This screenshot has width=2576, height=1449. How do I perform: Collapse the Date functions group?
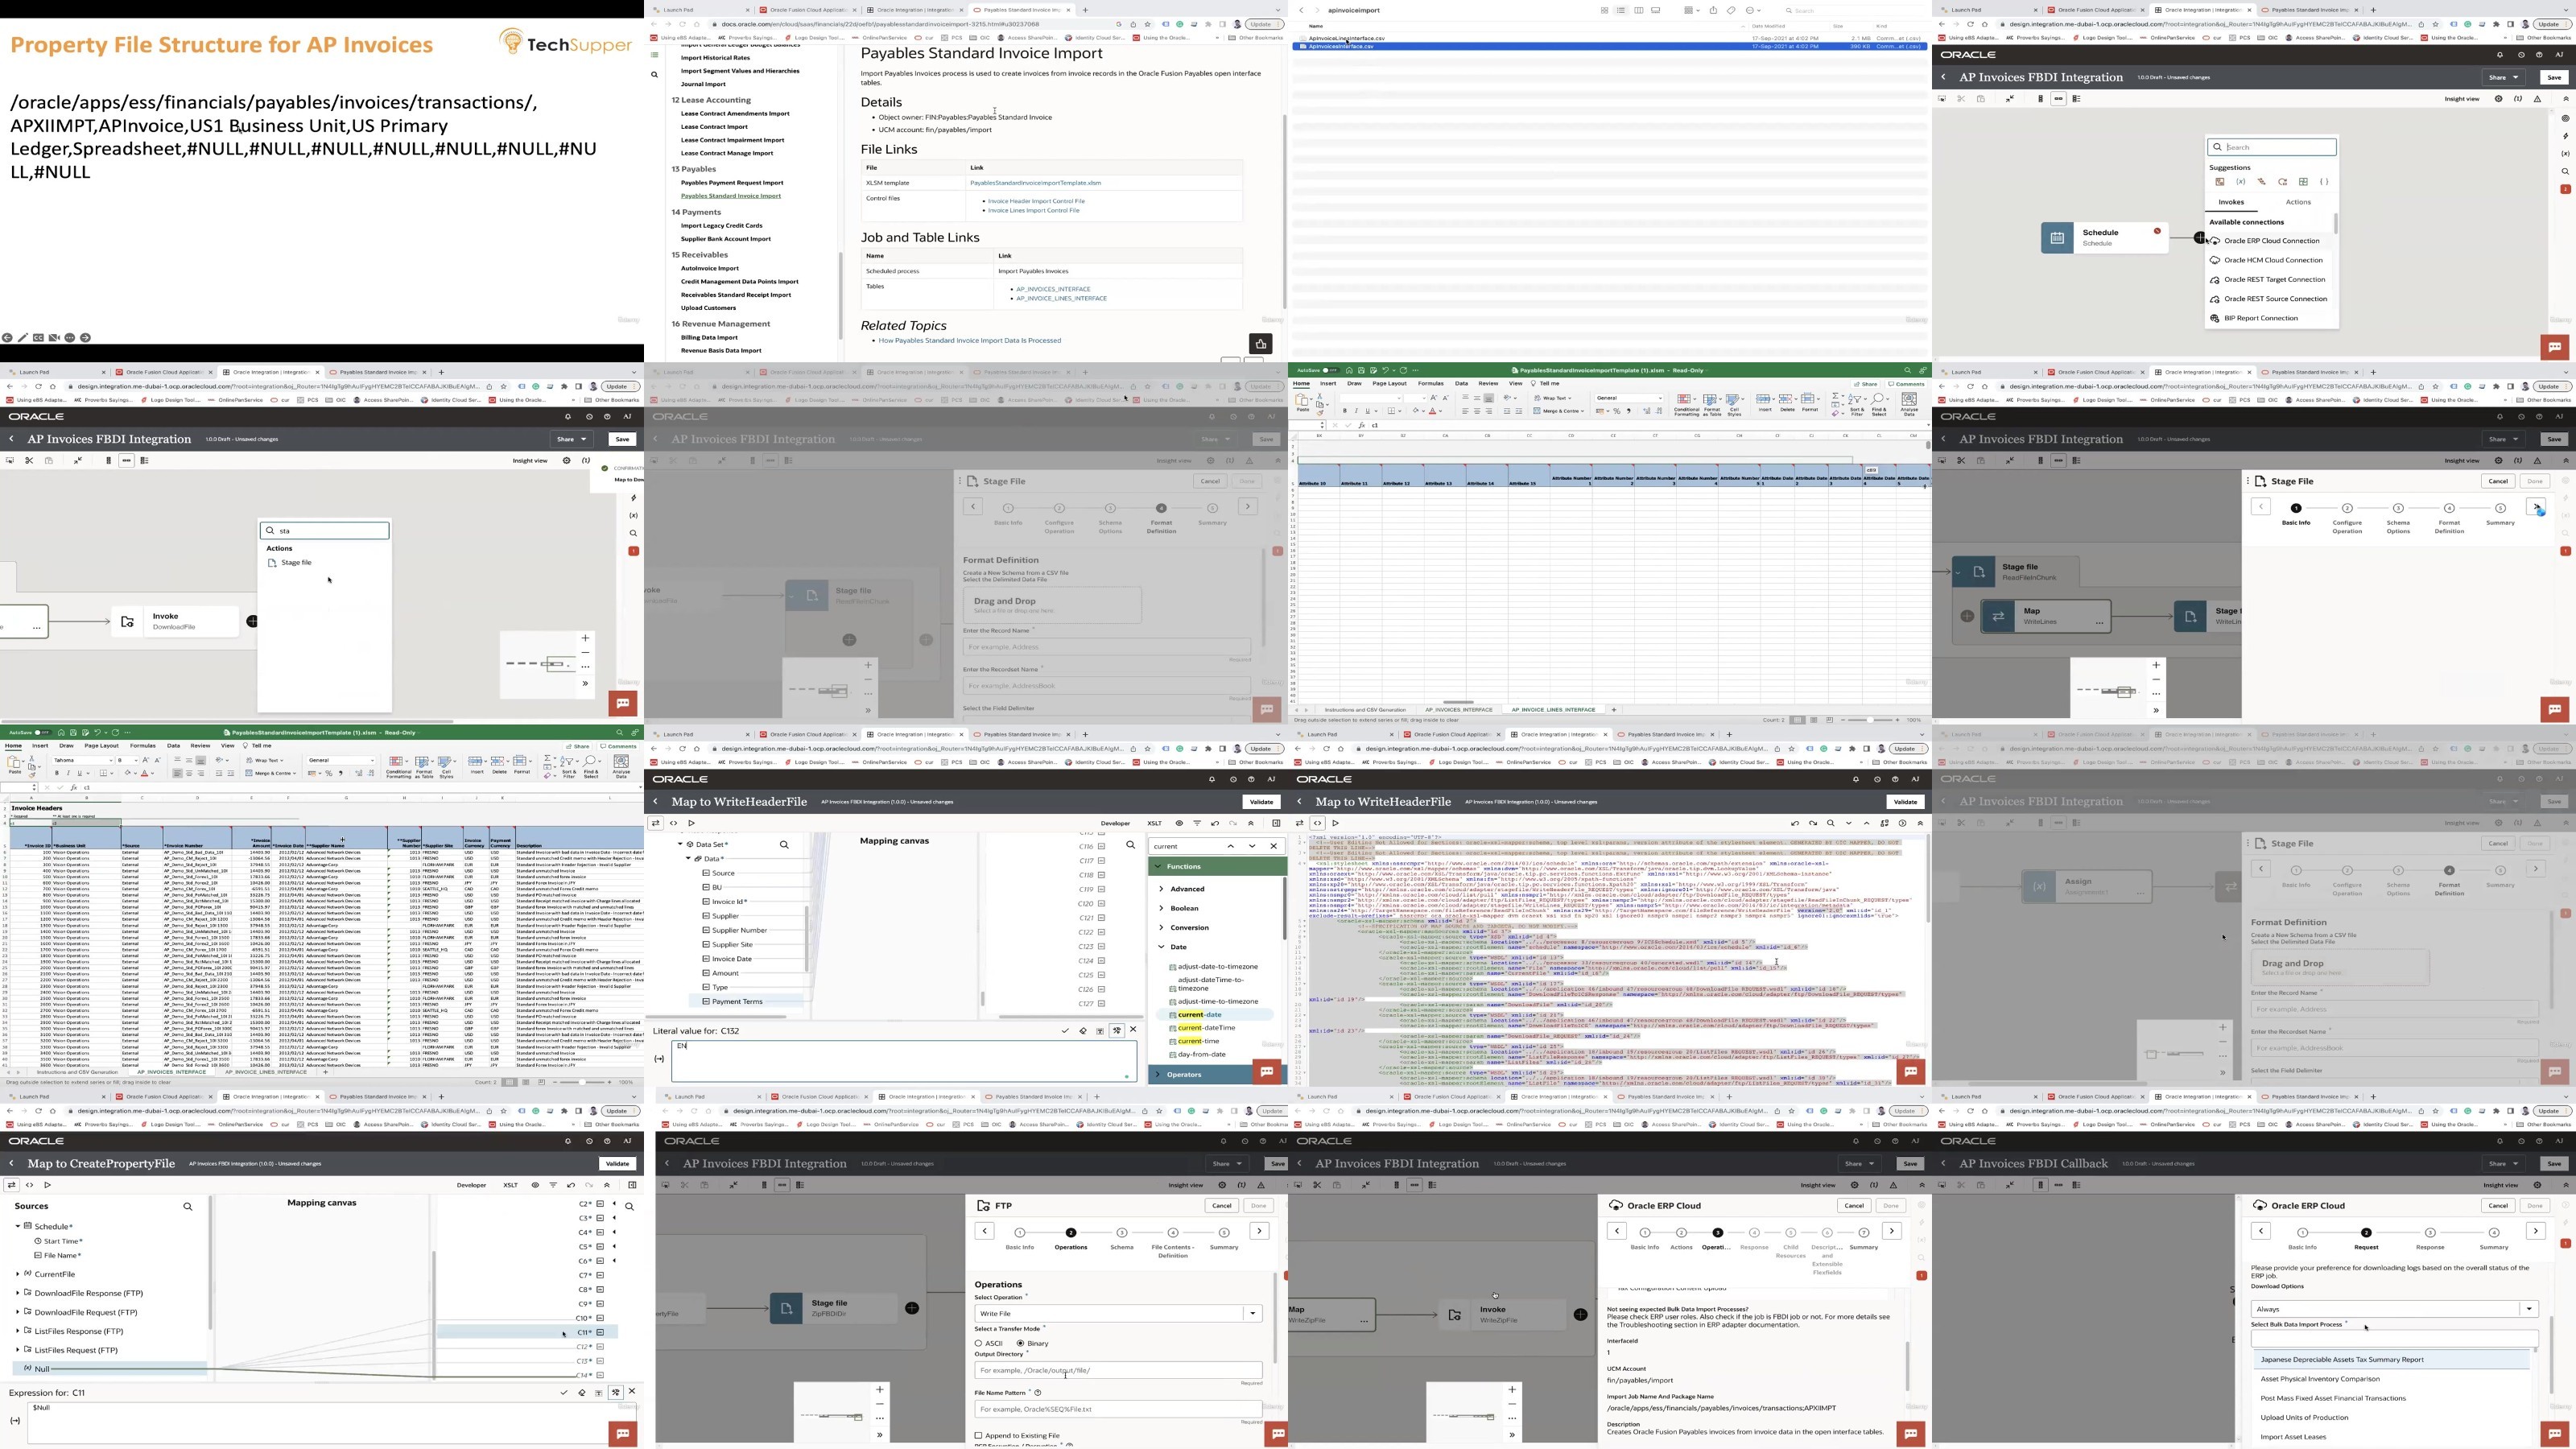click(x=1161, y=946)
